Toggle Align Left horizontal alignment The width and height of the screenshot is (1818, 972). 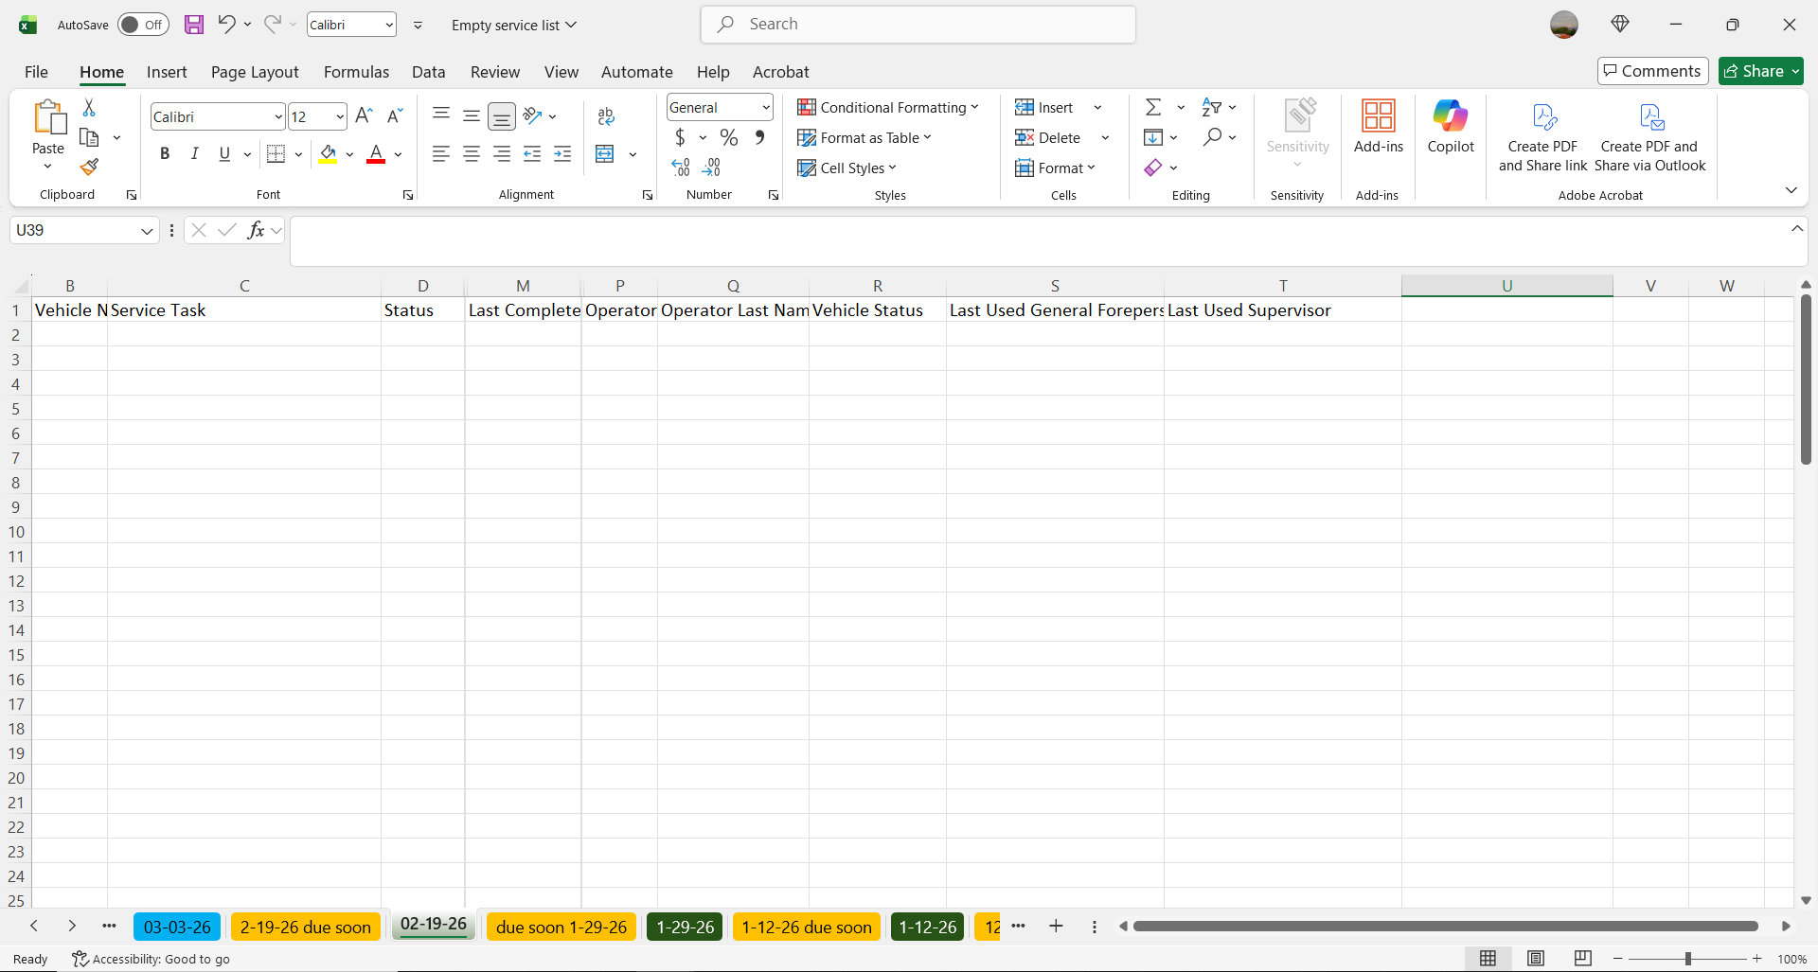440,154
